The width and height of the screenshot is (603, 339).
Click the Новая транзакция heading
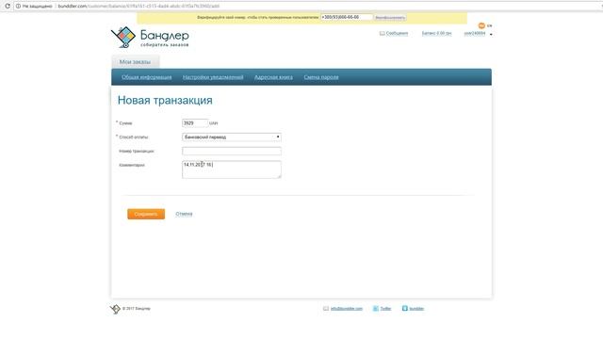[x=165, y=101]
